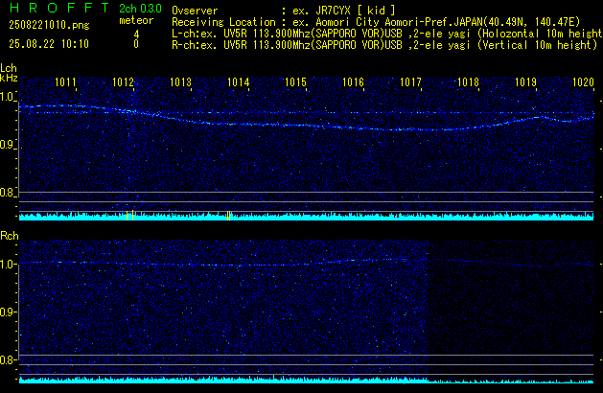
Task: Click time marker 1017
Action: tap(410, 82)
